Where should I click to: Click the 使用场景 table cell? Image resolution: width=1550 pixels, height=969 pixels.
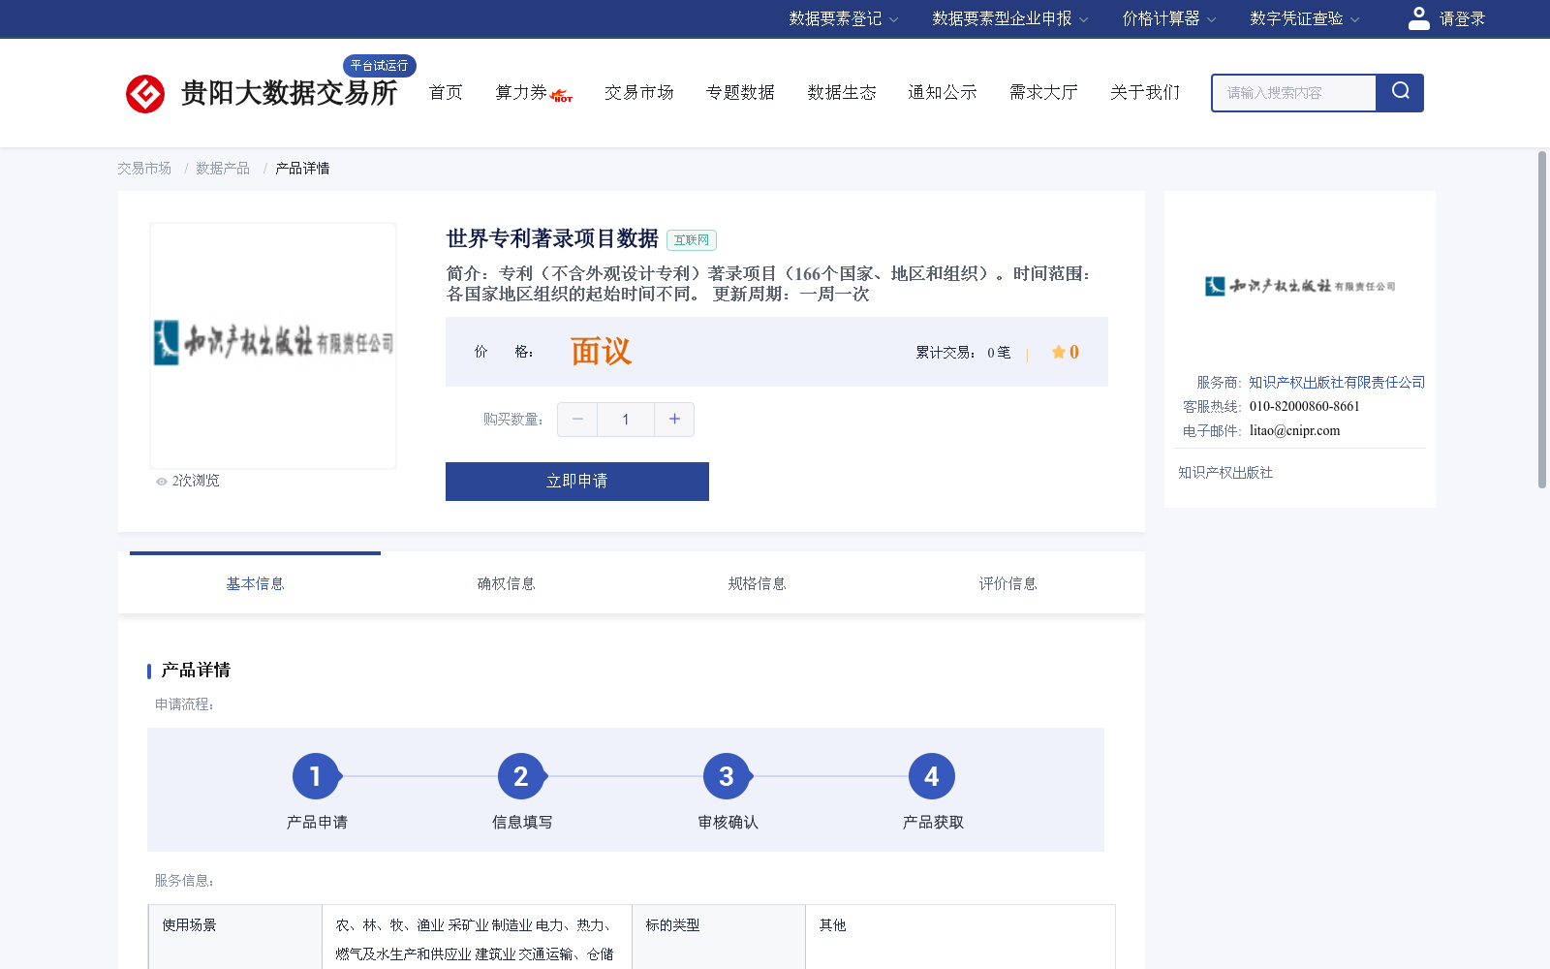pos(235,936)
